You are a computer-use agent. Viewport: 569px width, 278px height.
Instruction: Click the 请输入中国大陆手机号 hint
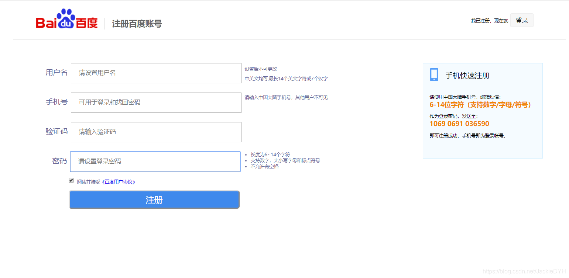pyautogui.click(x=286, y=97)
